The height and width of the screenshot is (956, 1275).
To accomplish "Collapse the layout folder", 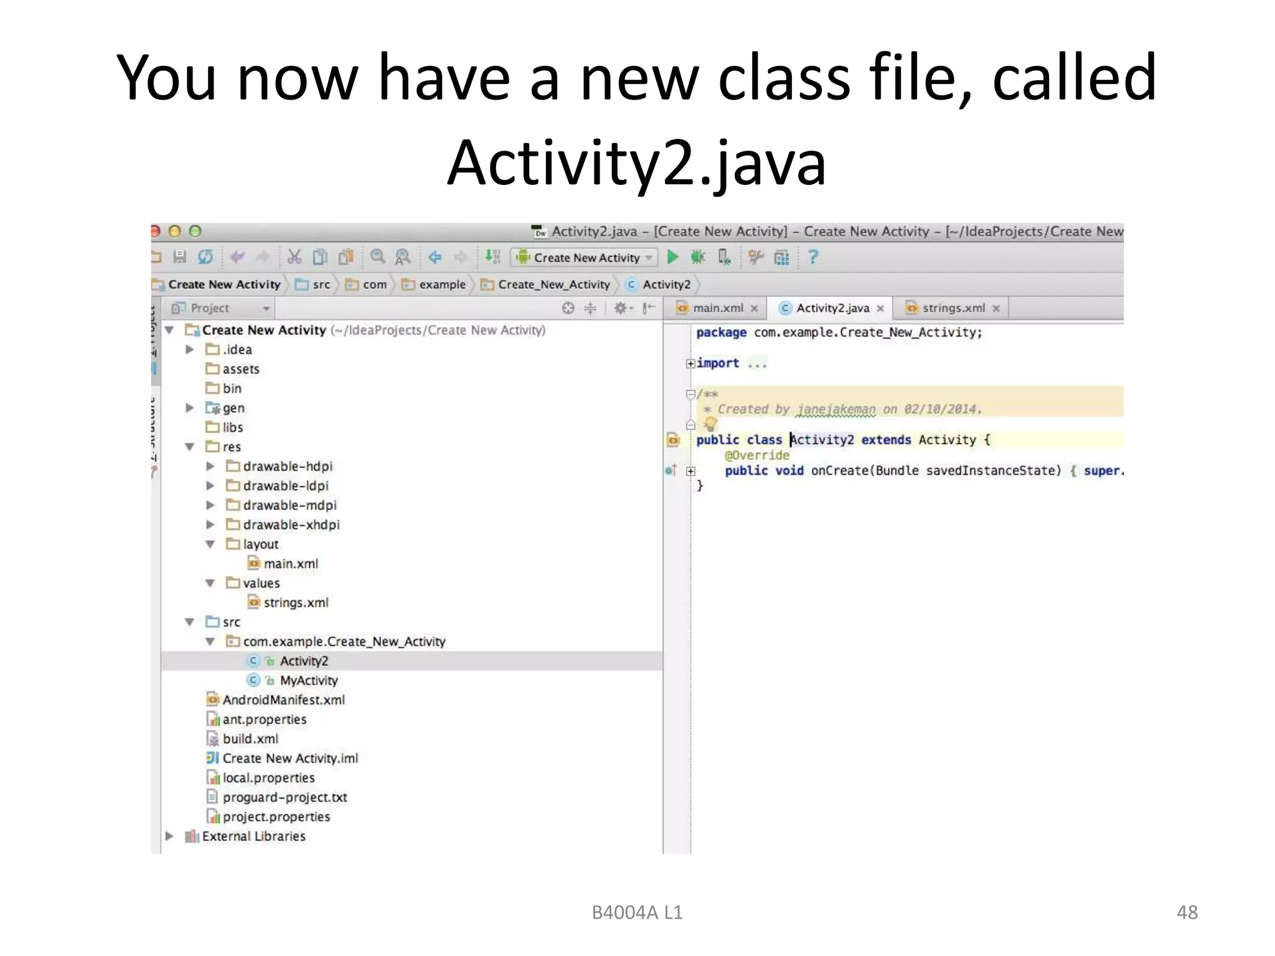I will pos(210,544).
